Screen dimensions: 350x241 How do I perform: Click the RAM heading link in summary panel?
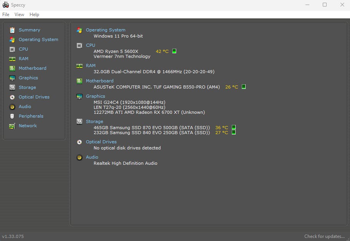(91, 66)
